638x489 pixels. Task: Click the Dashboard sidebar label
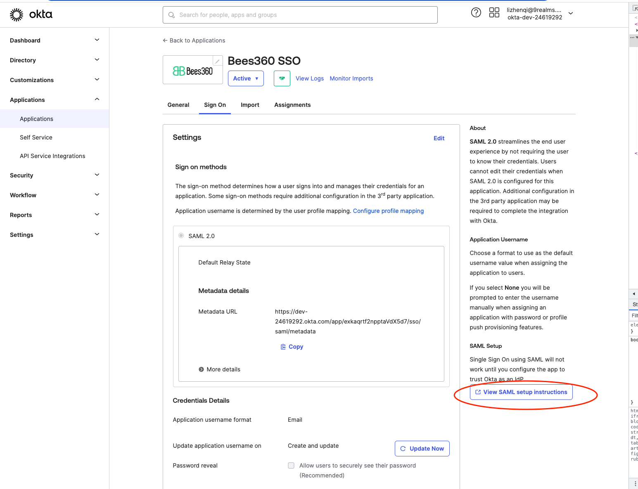click(25, 40)
